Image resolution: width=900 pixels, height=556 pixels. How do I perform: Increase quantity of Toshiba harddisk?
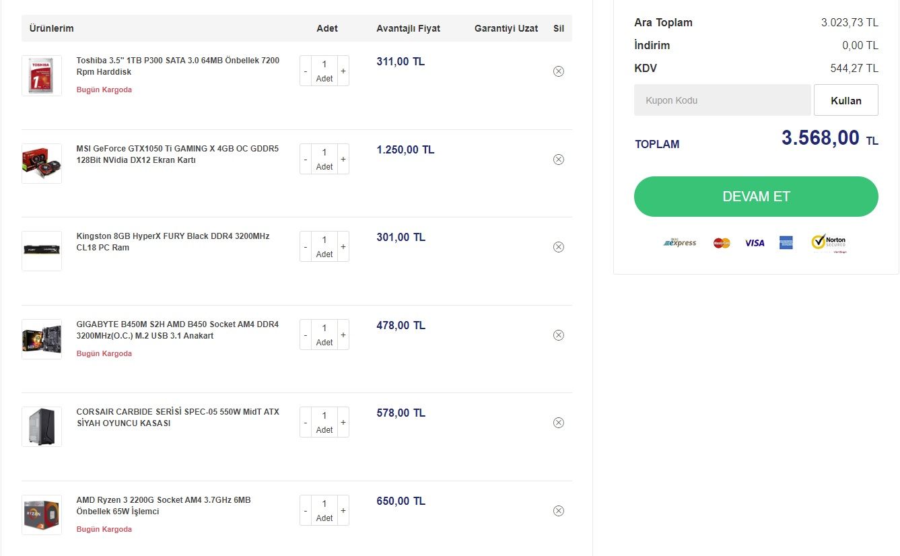point(343,71)
